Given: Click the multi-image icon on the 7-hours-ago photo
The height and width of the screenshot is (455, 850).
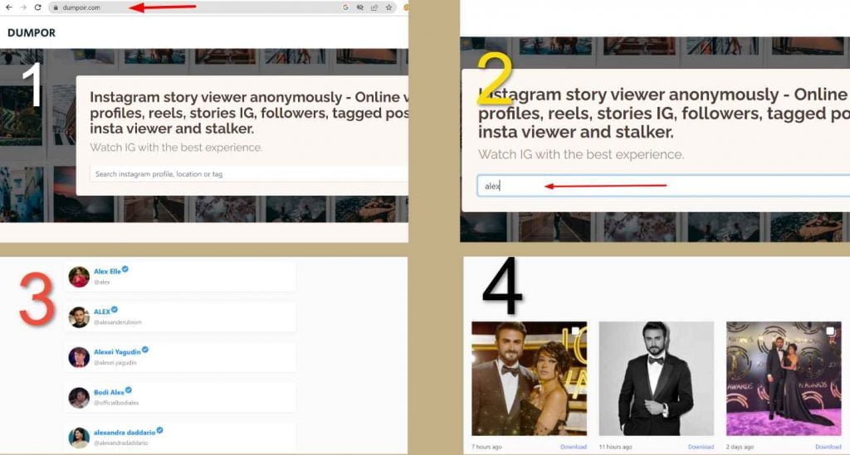Looking at the screenshot, I should tap(576, 331).
